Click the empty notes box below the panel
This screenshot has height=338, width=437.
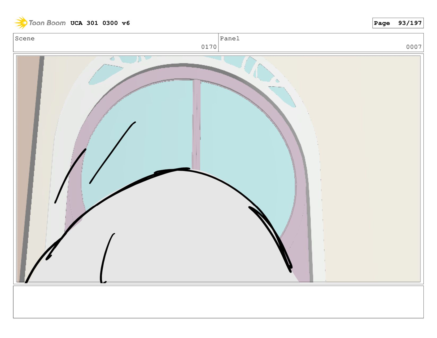click(218, 302)
